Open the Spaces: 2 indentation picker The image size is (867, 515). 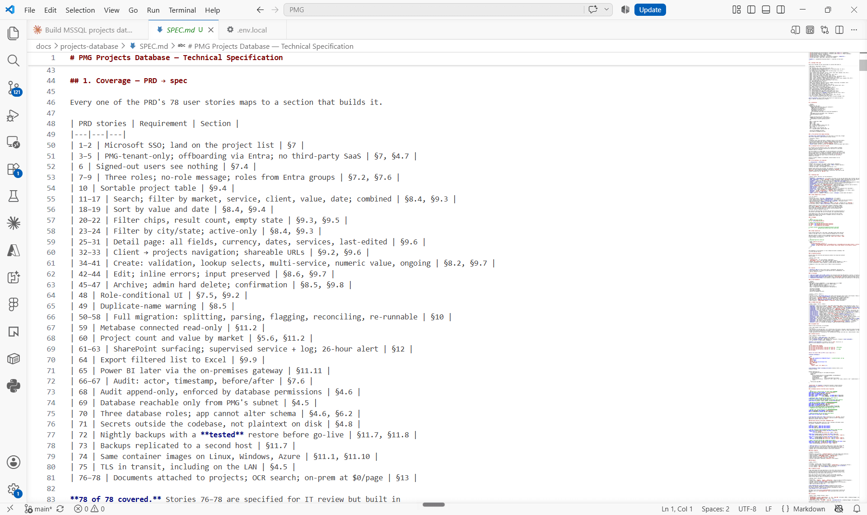click(x=715, y=509)
